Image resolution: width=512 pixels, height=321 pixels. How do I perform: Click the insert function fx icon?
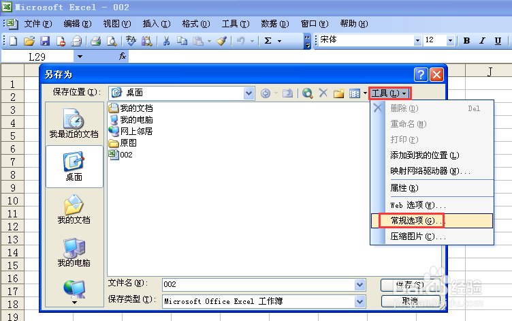(x=123, y=57)
